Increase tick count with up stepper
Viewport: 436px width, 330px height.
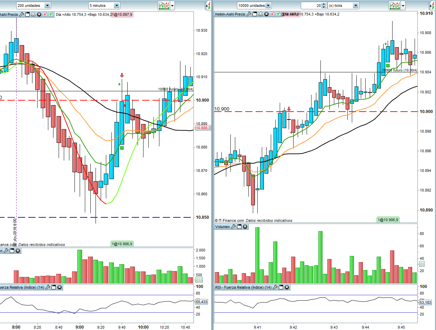(324, 4)
